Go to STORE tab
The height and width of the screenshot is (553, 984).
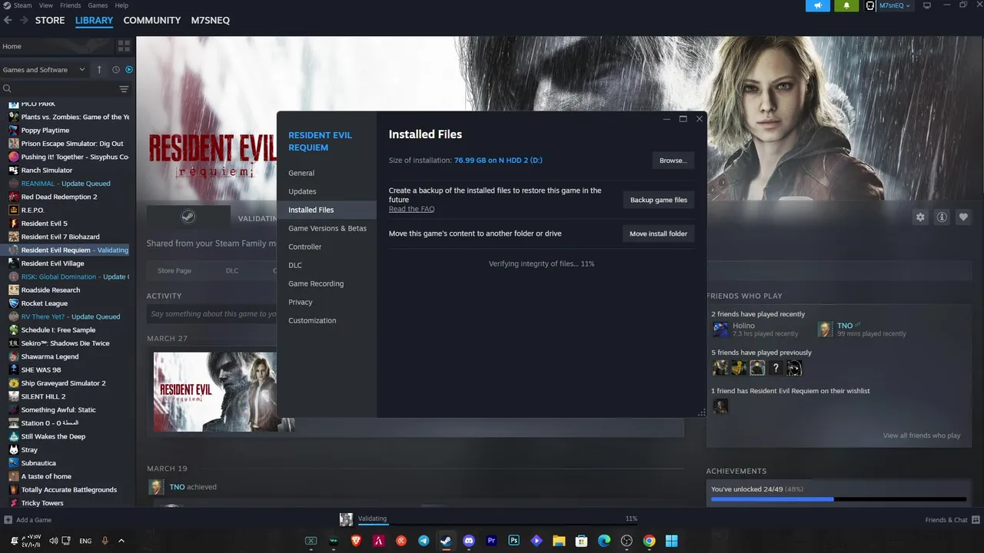[50, 20]
